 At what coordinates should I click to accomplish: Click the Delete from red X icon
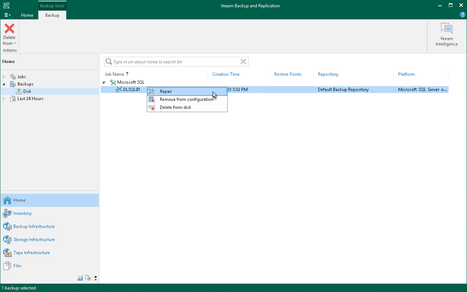pyautogui.click(x=9, y=28)
